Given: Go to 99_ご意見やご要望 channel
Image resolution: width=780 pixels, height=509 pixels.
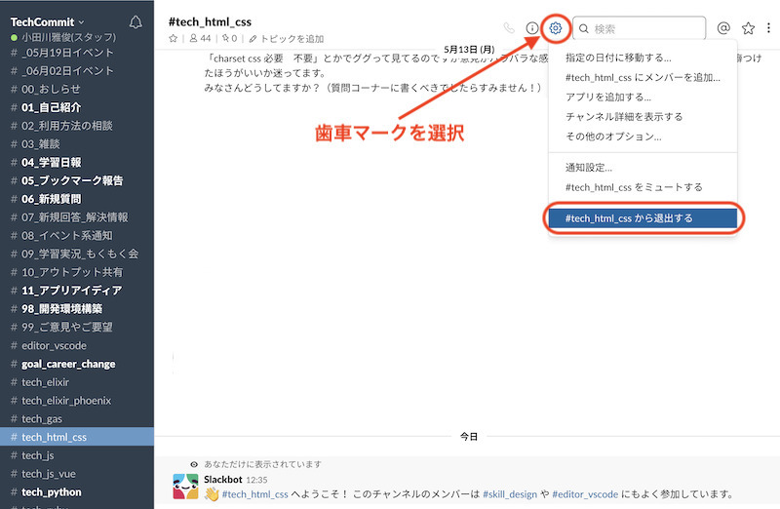Looking at the screenshot, I should tap(77, 328).
